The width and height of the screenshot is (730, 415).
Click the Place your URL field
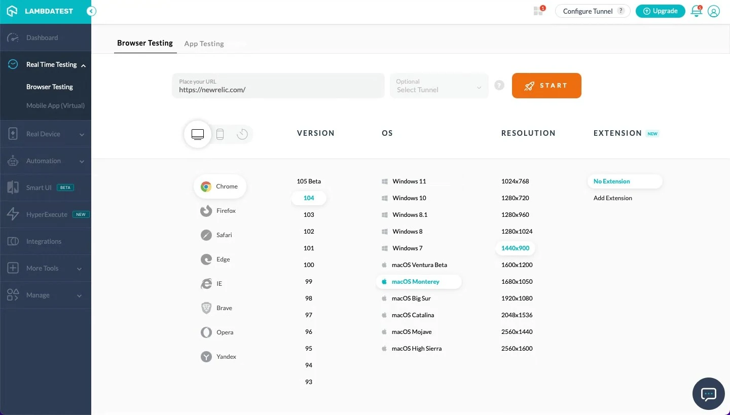[278, 86]
